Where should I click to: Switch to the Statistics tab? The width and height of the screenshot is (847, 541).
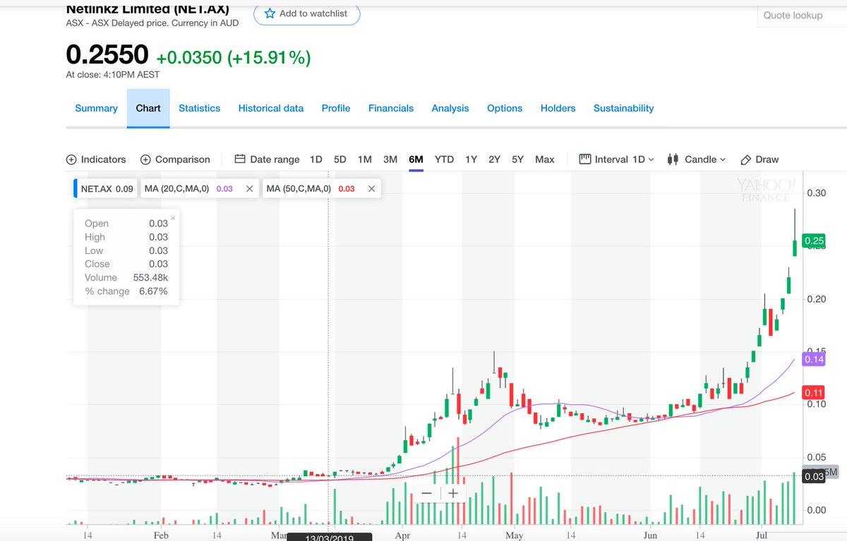pyautogui.click(x=199, y=108)
